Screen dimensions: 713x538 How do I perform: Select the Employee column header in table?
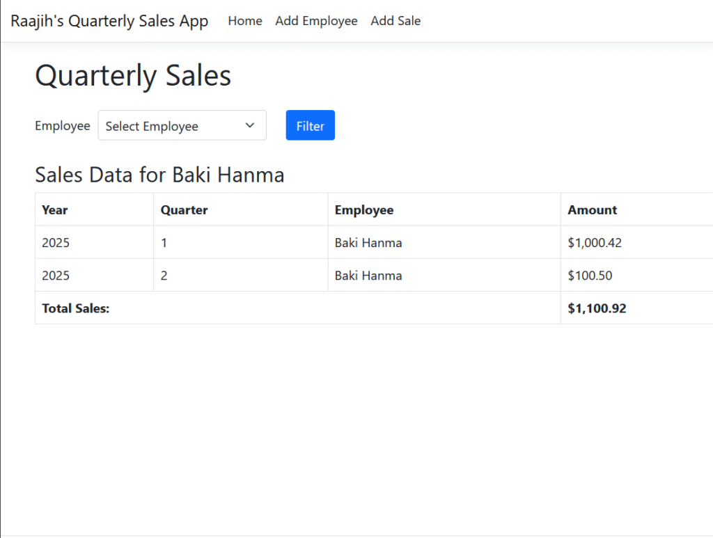pyautogui.click(x=364, y=210)
